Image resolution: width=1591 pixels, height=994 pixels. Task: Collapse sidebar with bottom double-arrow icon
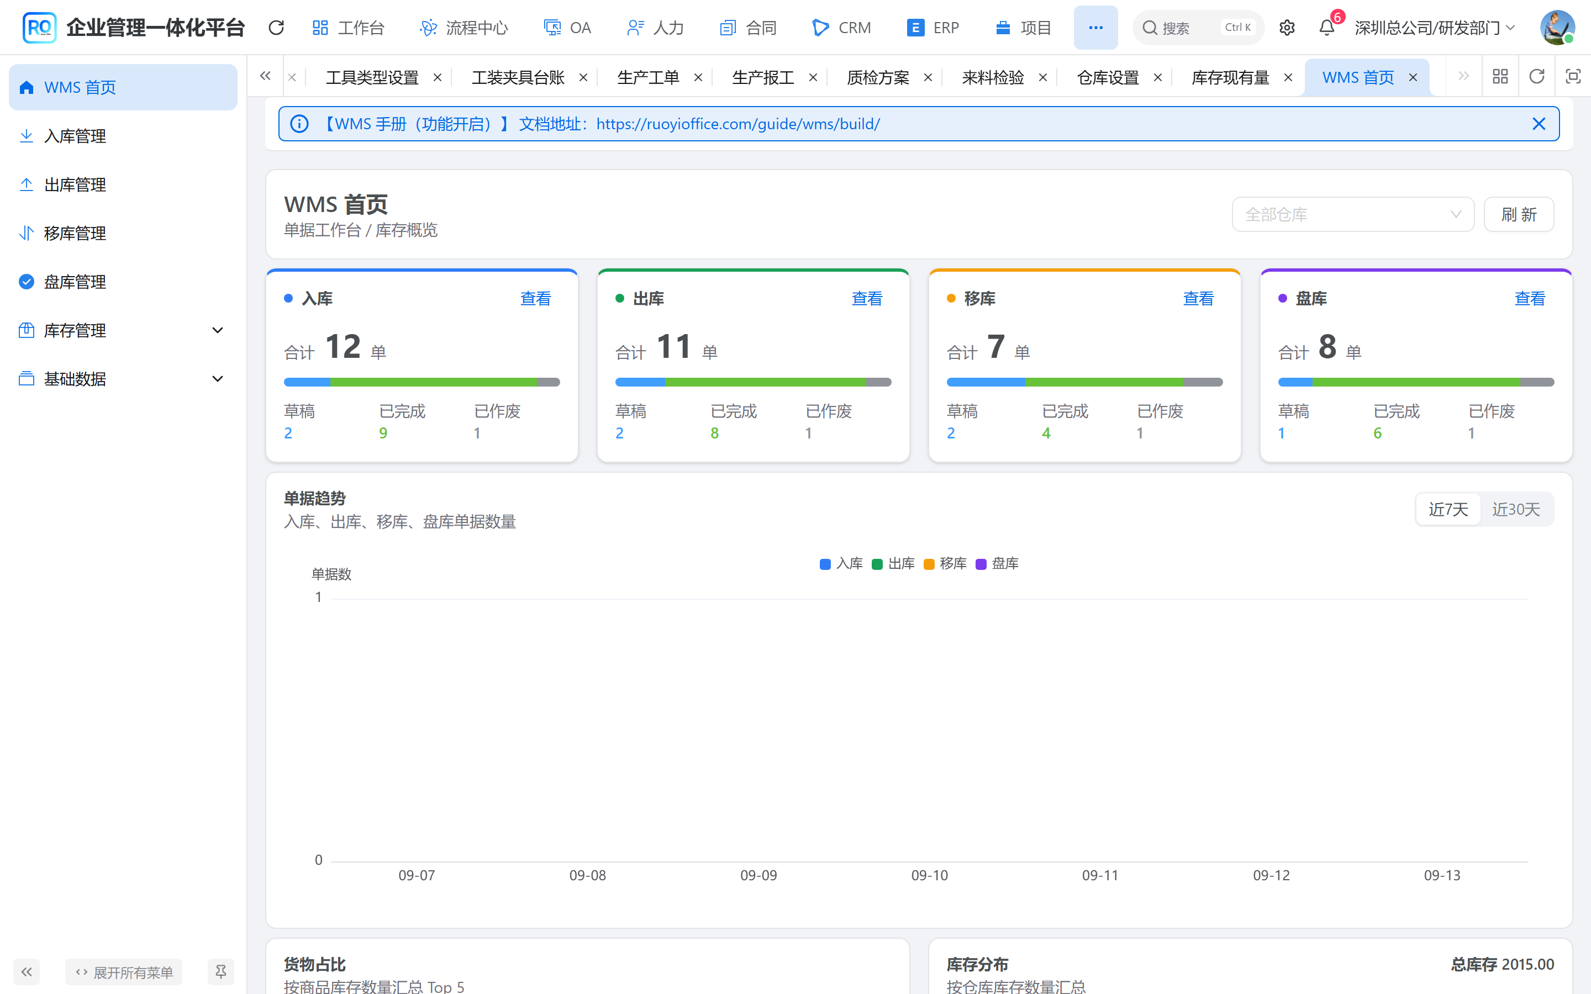coord(27,972)
